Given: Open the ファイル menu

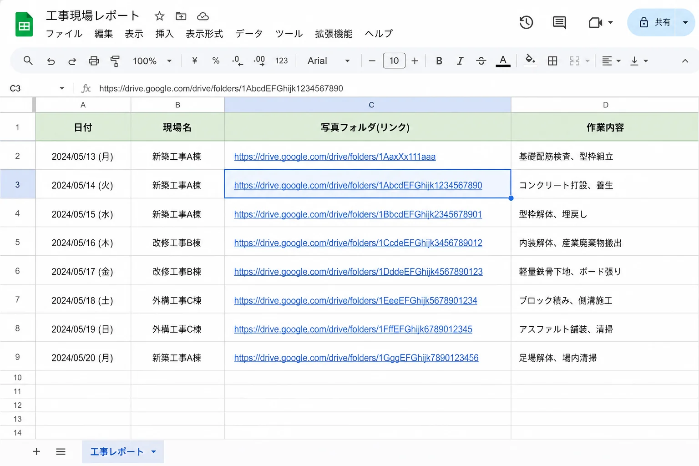Looking at the screenshot, I should click(x=64, y=34).
